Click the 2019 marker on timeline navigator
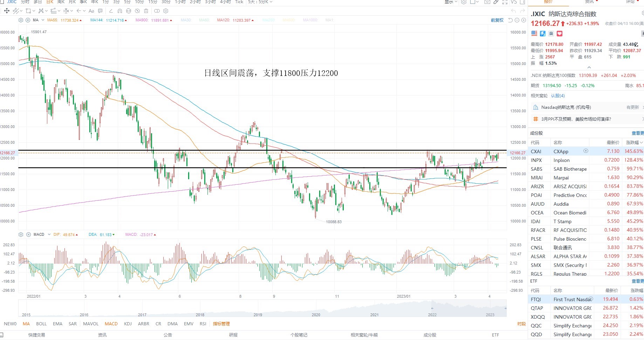The width and height of the screenshot is (644, 340). coord(258,314)
